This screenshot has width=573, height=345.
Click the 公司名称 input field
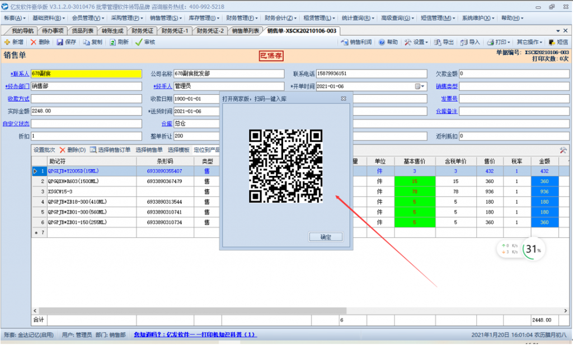pyautogui.click(x=229, y=74)
